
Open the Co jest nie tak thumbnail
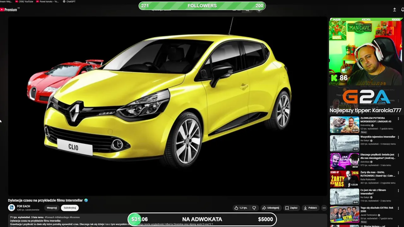344,196
